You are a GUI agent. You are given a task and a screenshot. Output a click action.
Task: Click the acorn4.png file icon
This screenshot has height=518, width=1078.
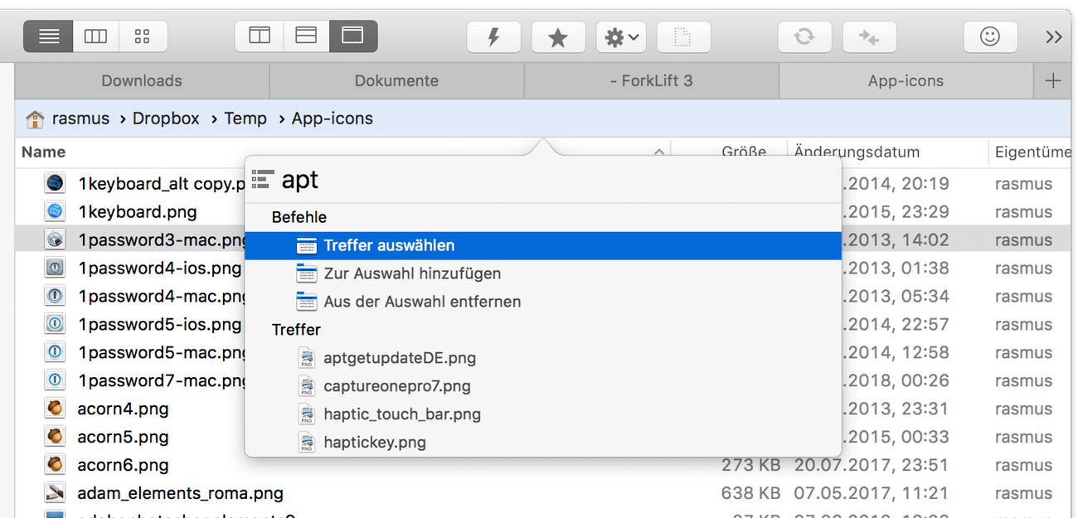[x=55, y=409]
